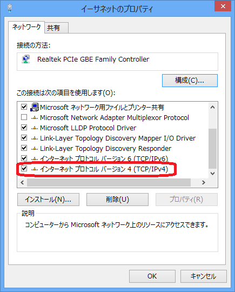Toggle Microsoft LLDP Protocol Driver checkbox
This screenshot has width=235, height=292.
(24, 128)
